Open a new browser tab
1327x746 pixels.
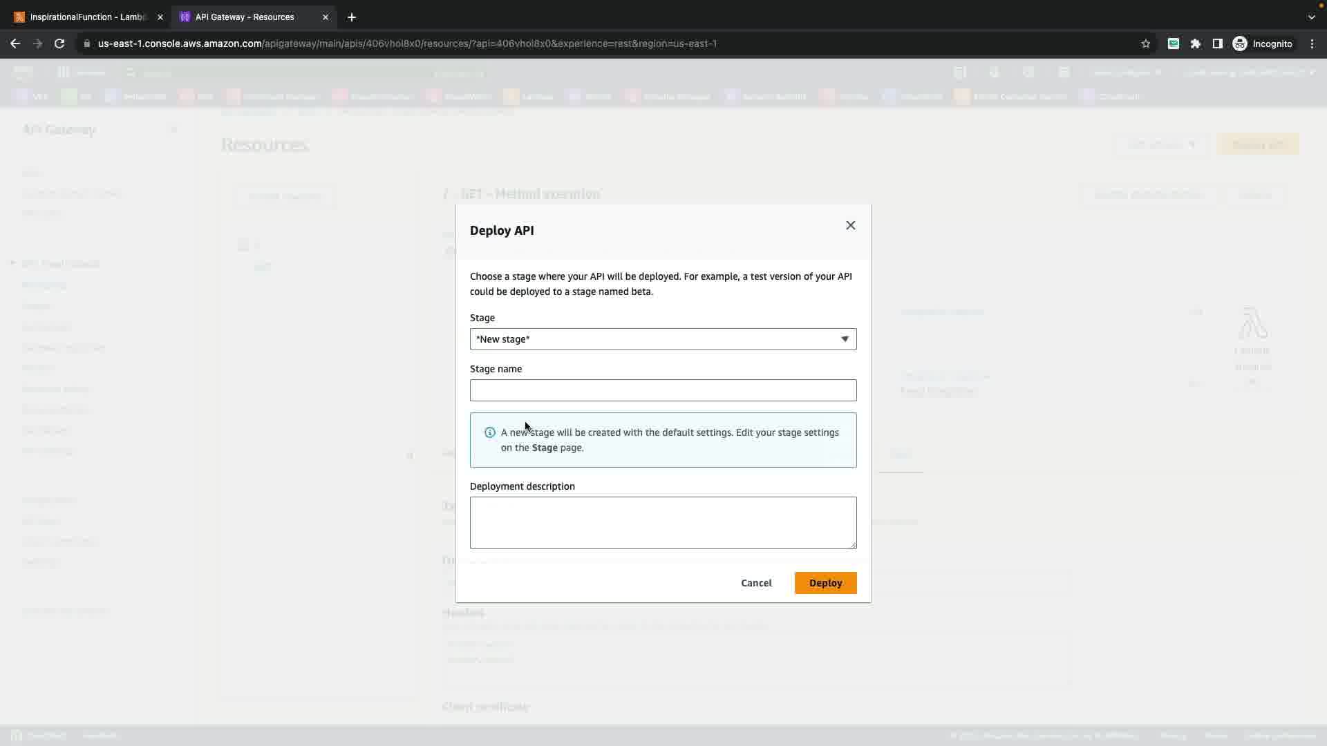coord(352,17)
